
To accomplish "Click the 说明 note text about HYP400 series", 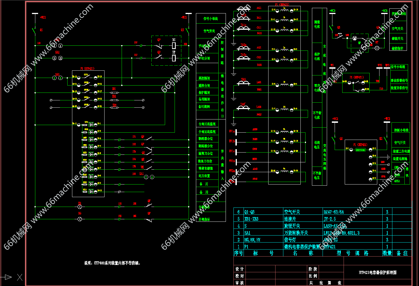I will pyautogui.click(x=112, y=263).
